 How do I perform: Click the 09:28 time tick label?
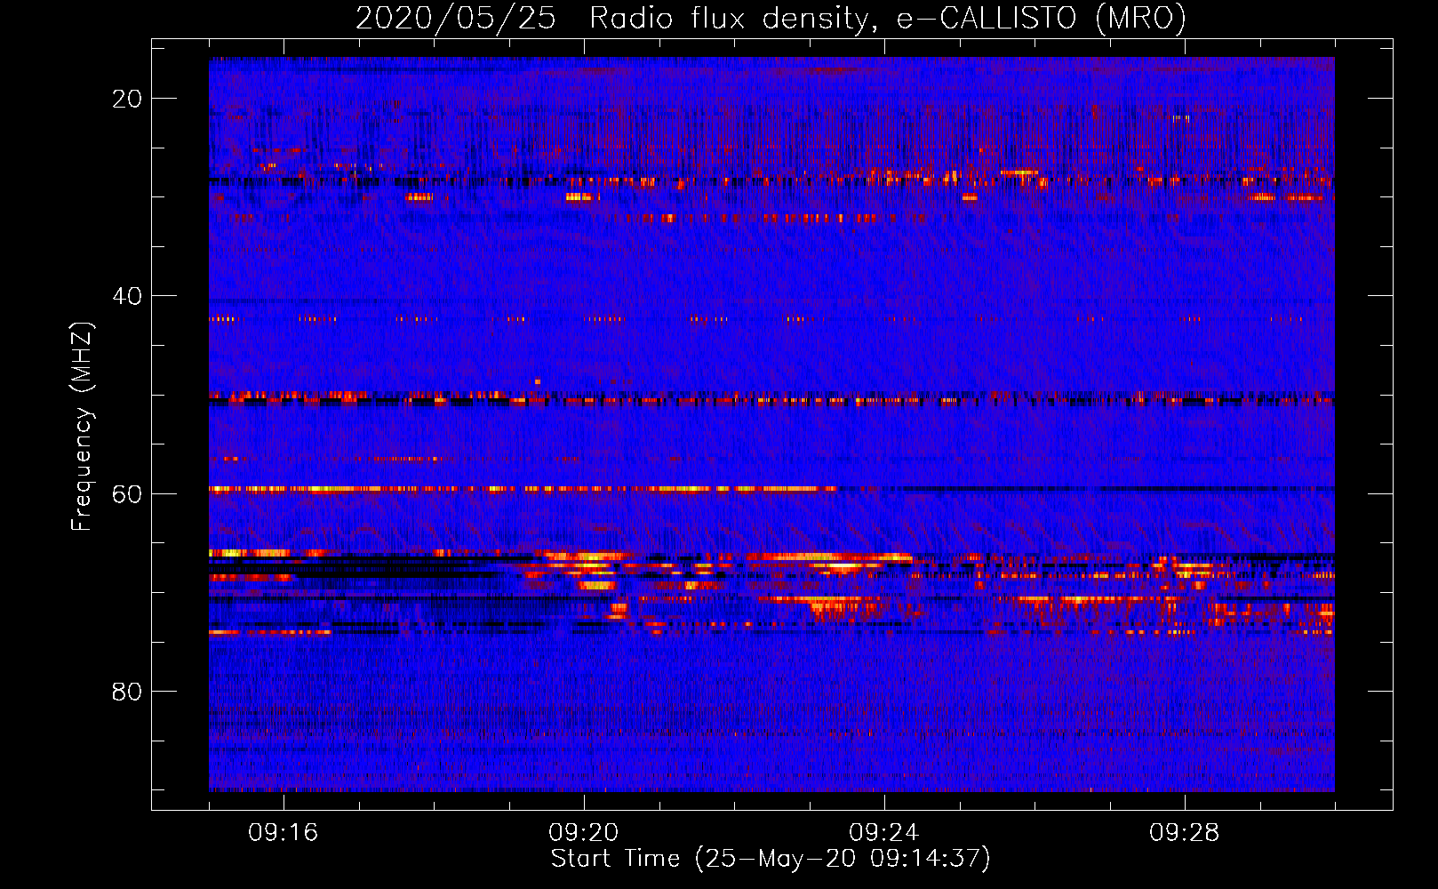(x=1185, y=833)
